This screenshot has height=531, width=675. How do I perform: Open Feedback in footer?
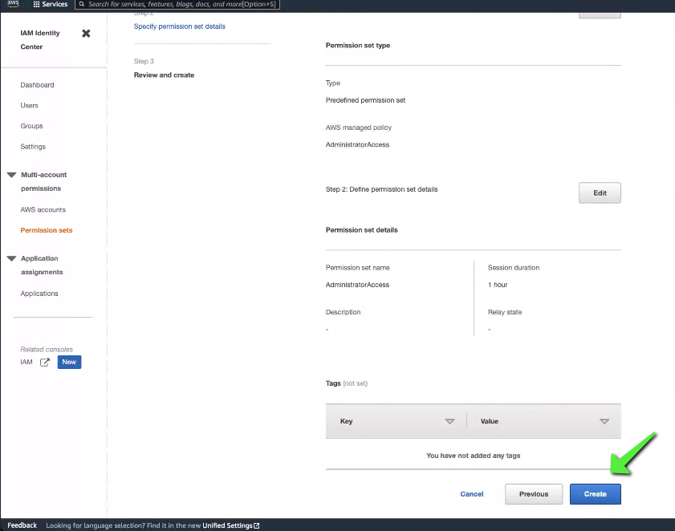pyautogui.click(x=22, y=525)
